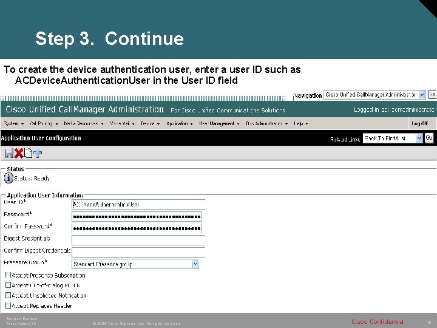Open the Voice Mail menu
The width and height of the screenshot is (437, 328).
coord(122,123)
